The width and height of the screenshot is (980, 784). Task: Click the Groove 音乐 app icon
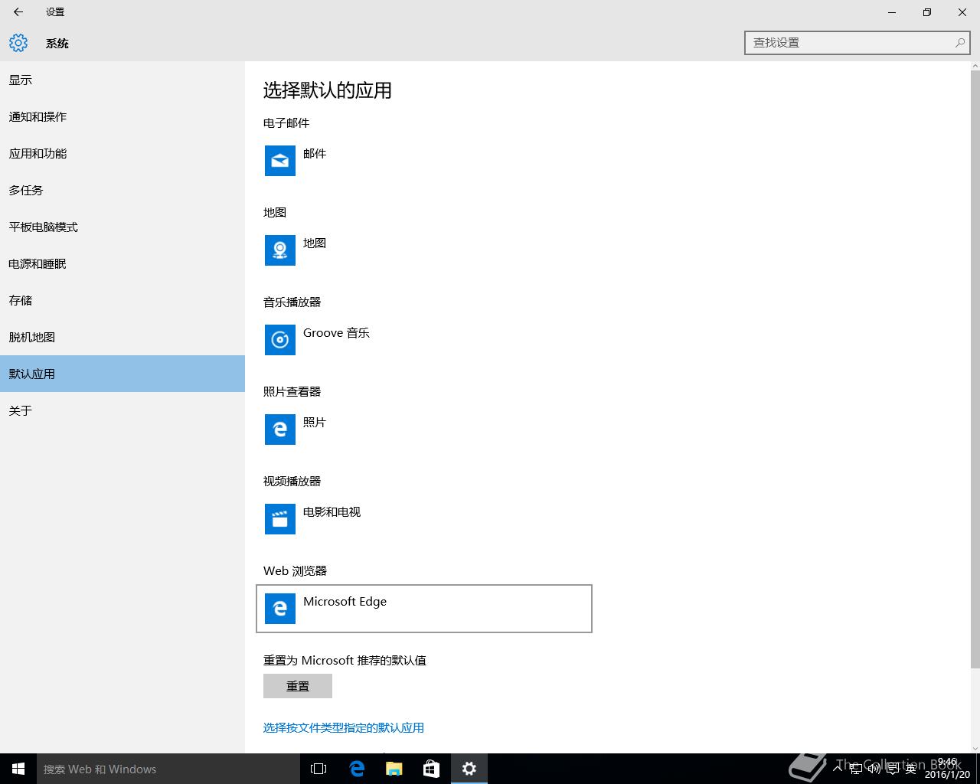coord(280,340)
